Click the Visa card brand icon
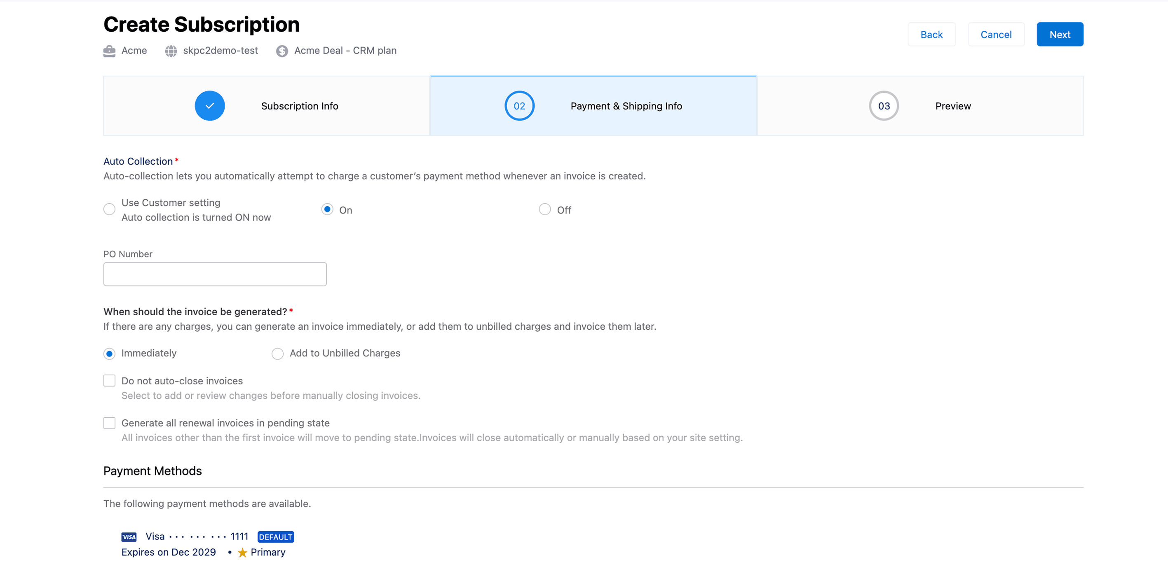Screen dimensions: 1168x577 coord(129,537)
